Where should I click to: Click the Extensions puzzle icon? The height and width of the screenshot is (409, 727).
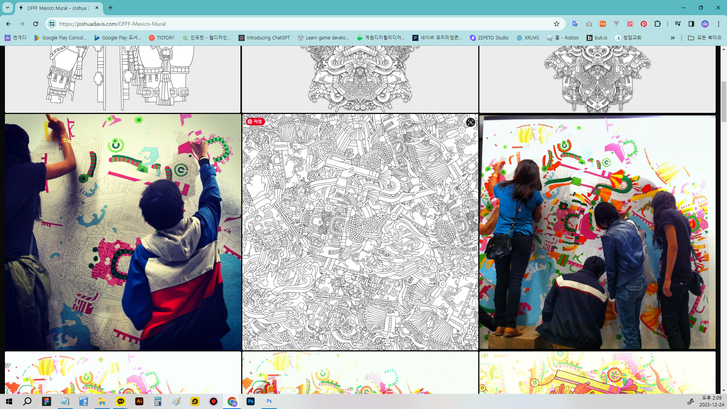[657, 24]
